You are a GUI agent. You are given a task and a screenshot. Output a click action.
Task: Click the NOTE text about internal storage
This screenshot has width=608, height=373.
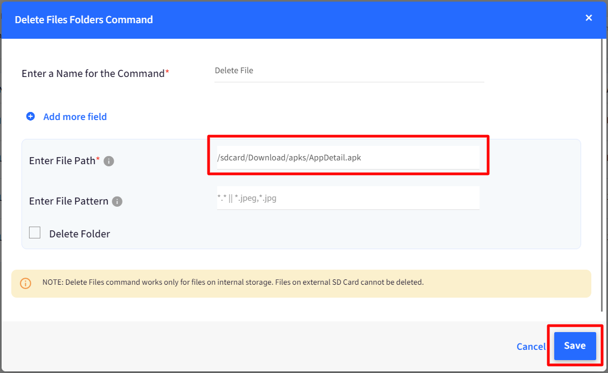tap(233, 282)
